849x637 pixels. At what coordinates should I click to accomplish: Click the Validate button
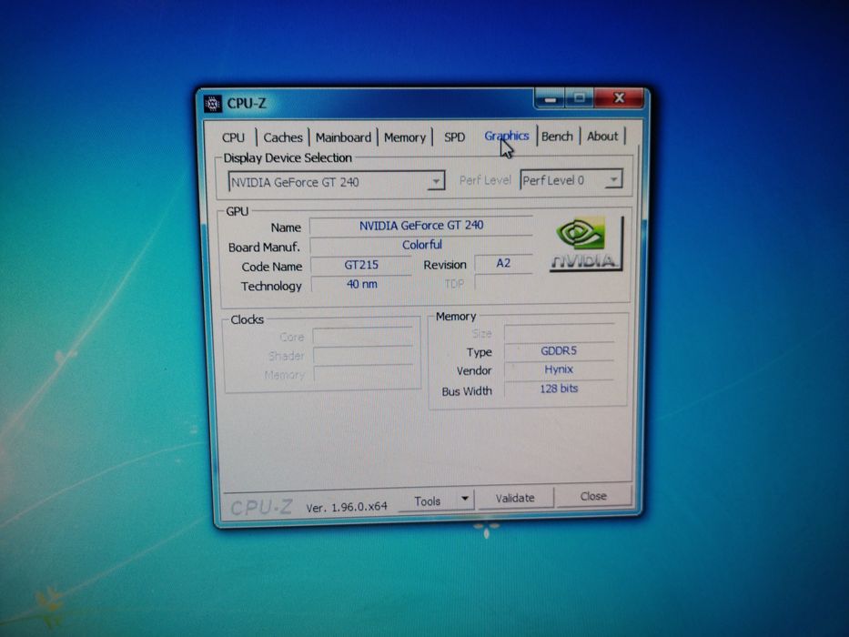coord(515,498)
